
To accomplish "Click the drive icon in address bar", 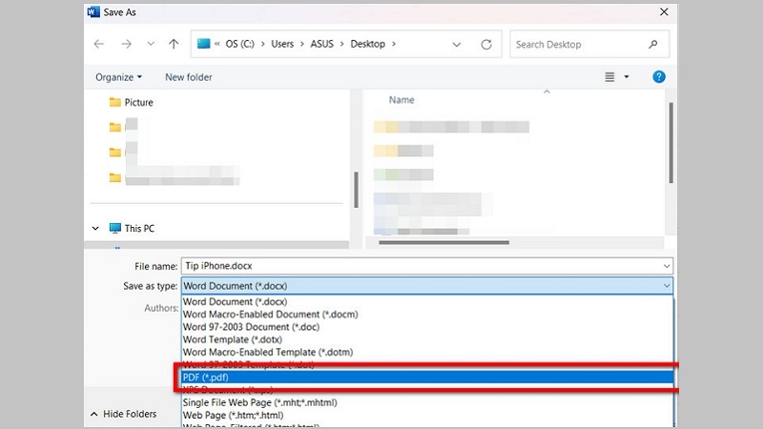I will (x=203, y=44).
